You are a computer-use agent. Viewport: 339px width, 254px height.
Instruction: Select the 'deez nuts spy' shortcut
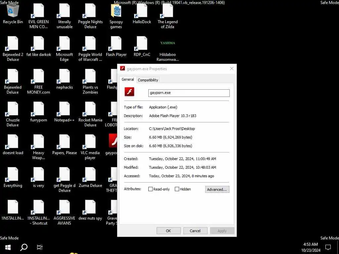pos(90,211)
